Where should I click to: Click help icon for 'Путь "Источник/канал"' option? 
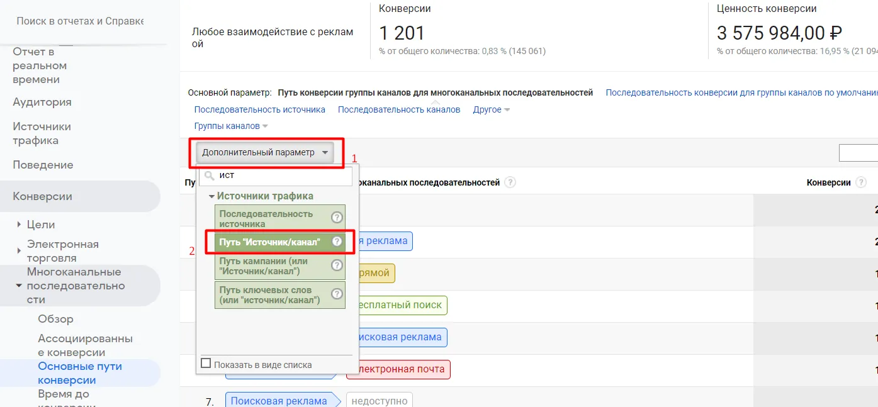pyautogui.click(x=337, y=241)
